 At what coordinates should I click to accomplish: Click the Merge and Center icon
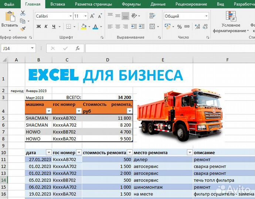click(152, 27)
